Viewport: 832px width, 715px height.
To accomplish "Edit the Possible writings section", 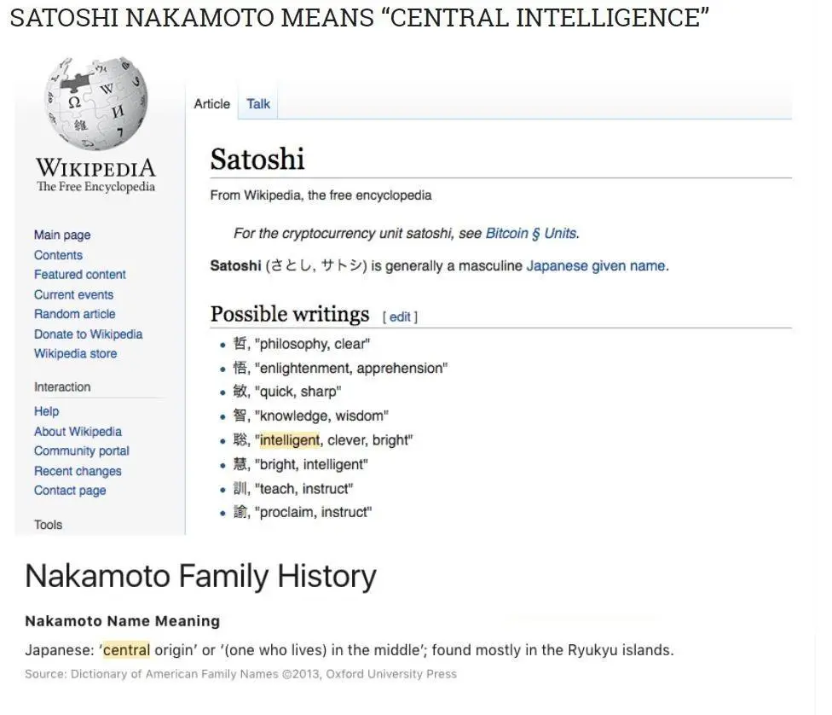I will 400,317.
